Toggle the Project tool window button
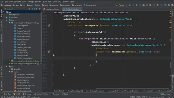Viewport: 174px width, 98px height. click(x=1, y=13)
